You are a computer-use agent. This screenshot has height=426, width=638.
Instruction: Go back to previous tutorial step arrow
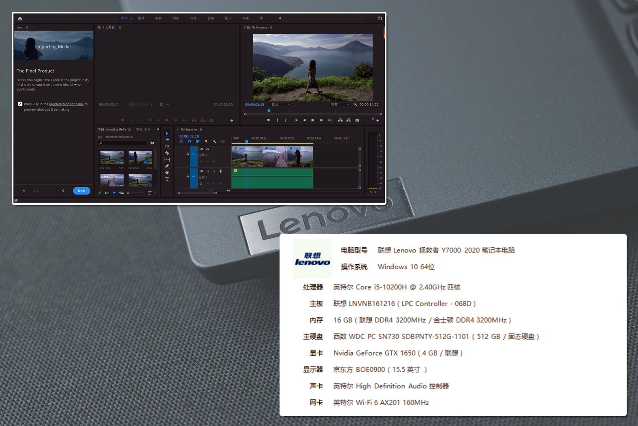(63, 191)
